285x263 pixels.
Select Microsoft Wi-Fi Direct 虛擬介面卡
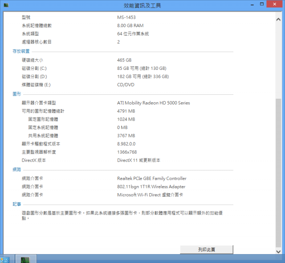(150, 195)
